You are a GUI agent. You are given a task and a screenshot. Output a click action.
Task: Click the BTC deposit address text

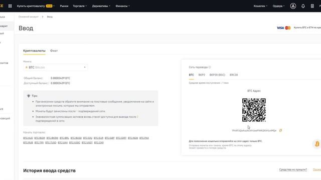(x=254, y=130)
